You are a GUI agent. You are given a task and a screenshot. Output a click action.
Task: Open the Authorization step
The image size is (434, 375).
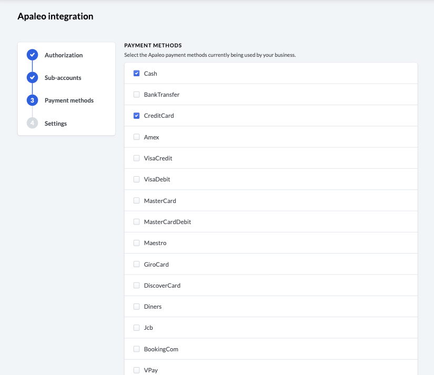pos(63,55)
